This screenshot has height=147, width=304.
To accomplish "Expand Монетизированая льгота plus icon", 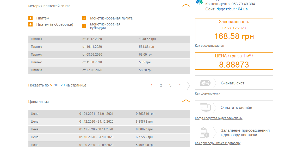I will coord(84,18).
